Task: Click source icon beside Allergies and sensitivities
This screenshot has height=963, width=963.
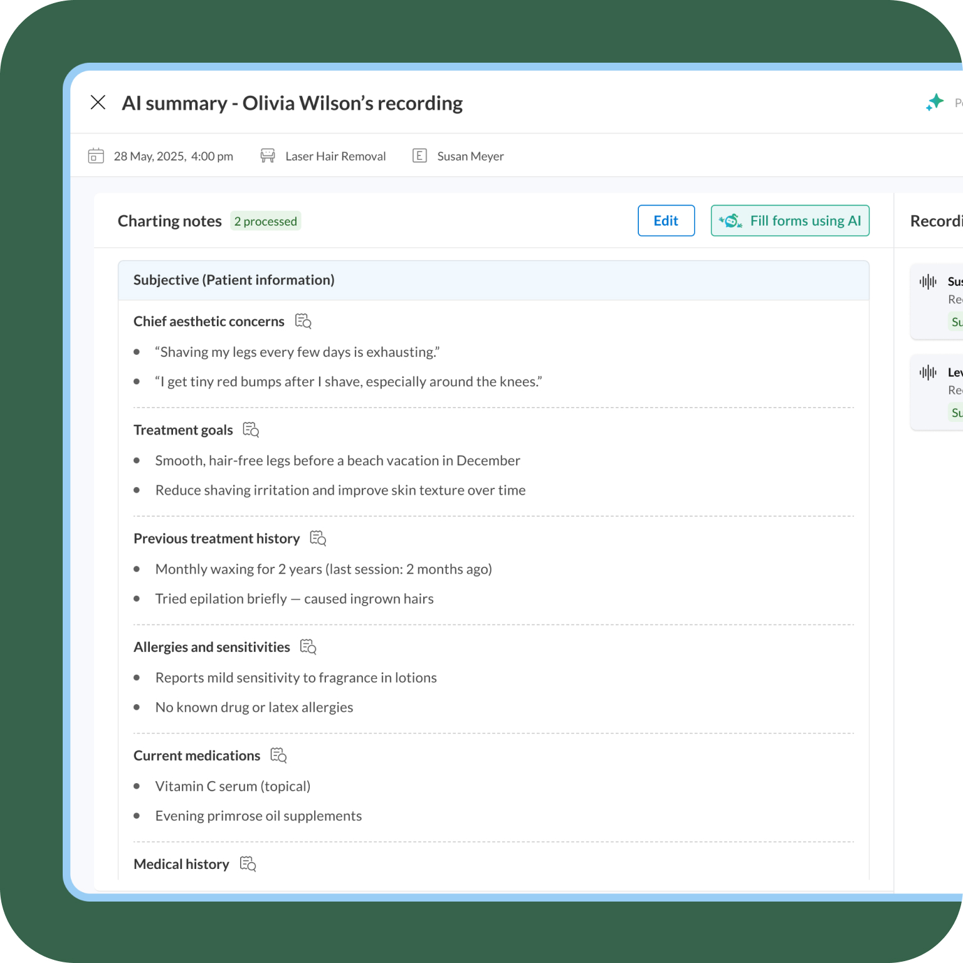Action: [308, 646]
